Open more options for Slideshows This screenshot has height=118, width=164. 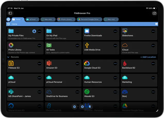(x=153, y=31)
